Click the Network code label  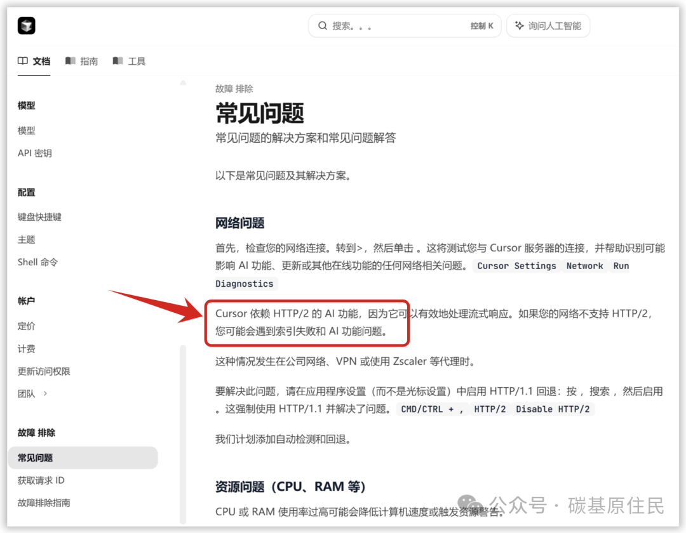[584, 266]
